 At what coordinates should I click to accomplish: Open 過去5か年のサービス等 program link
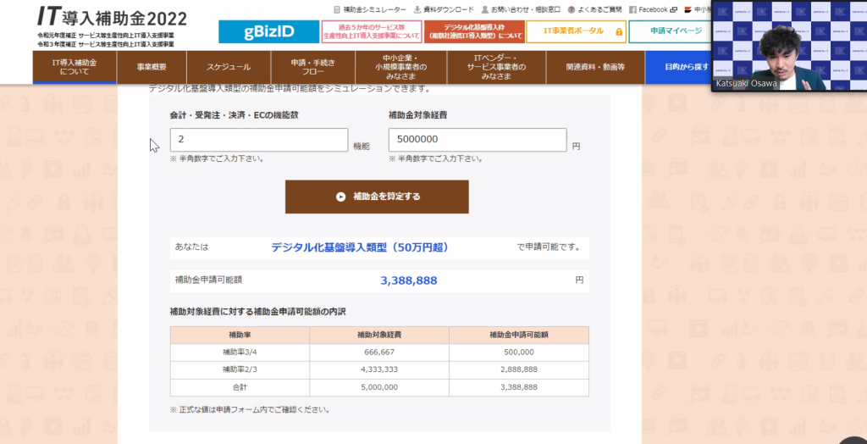pos(372,31)
